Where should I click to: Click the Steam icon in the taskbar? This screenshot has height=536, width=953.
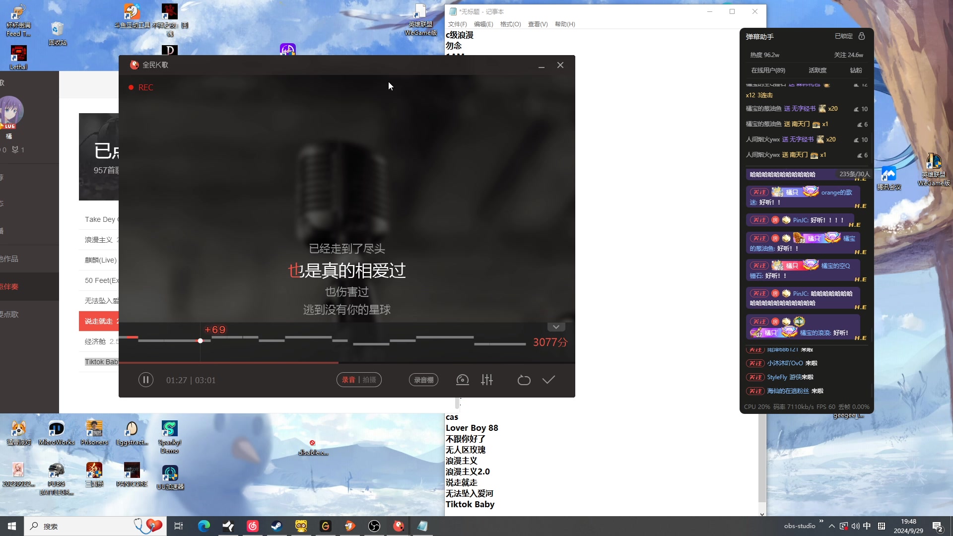coord(276,526)
